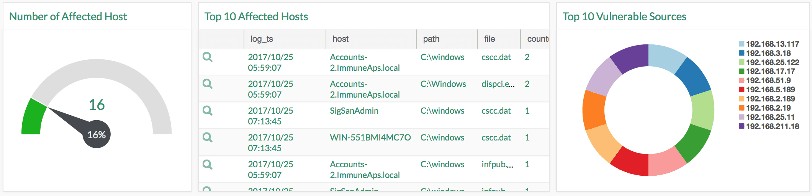Screen dimensions: 812x196
Task: Click the gauge needle hub showing 16%
Action: (97, 135)
